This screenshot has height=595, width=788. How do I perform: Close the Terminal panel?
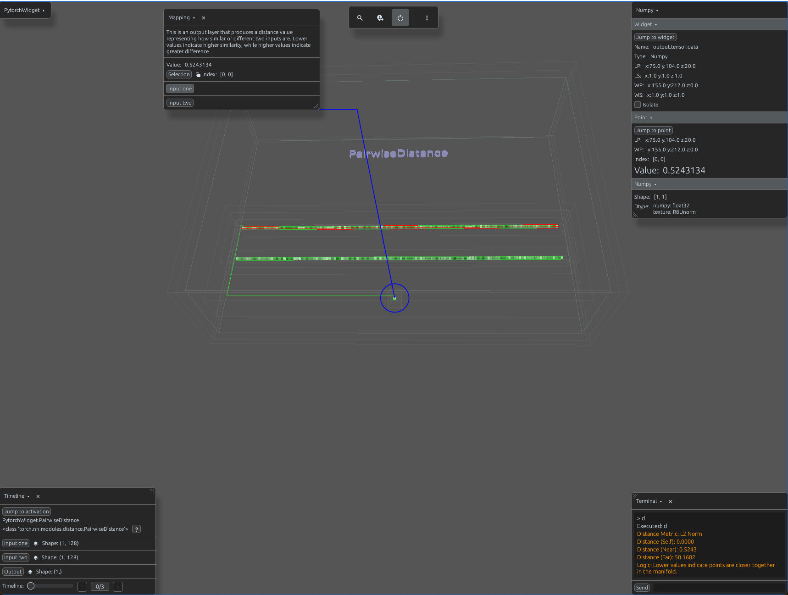[x=671, y=501]
